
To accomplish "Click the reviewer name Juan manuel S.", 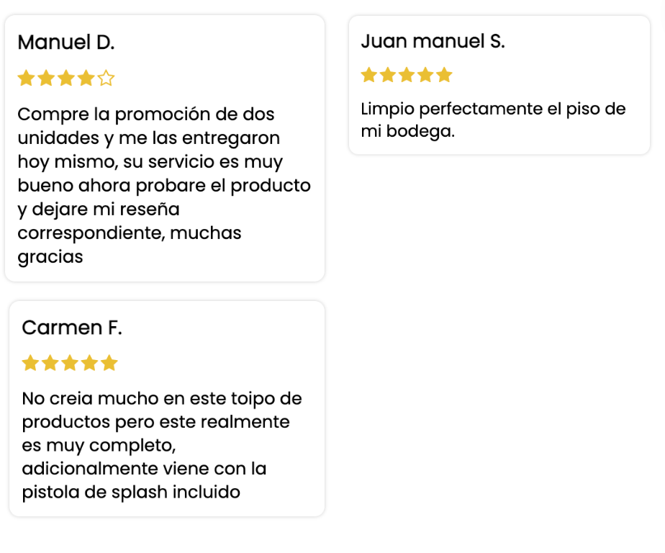I will (433, 41).
